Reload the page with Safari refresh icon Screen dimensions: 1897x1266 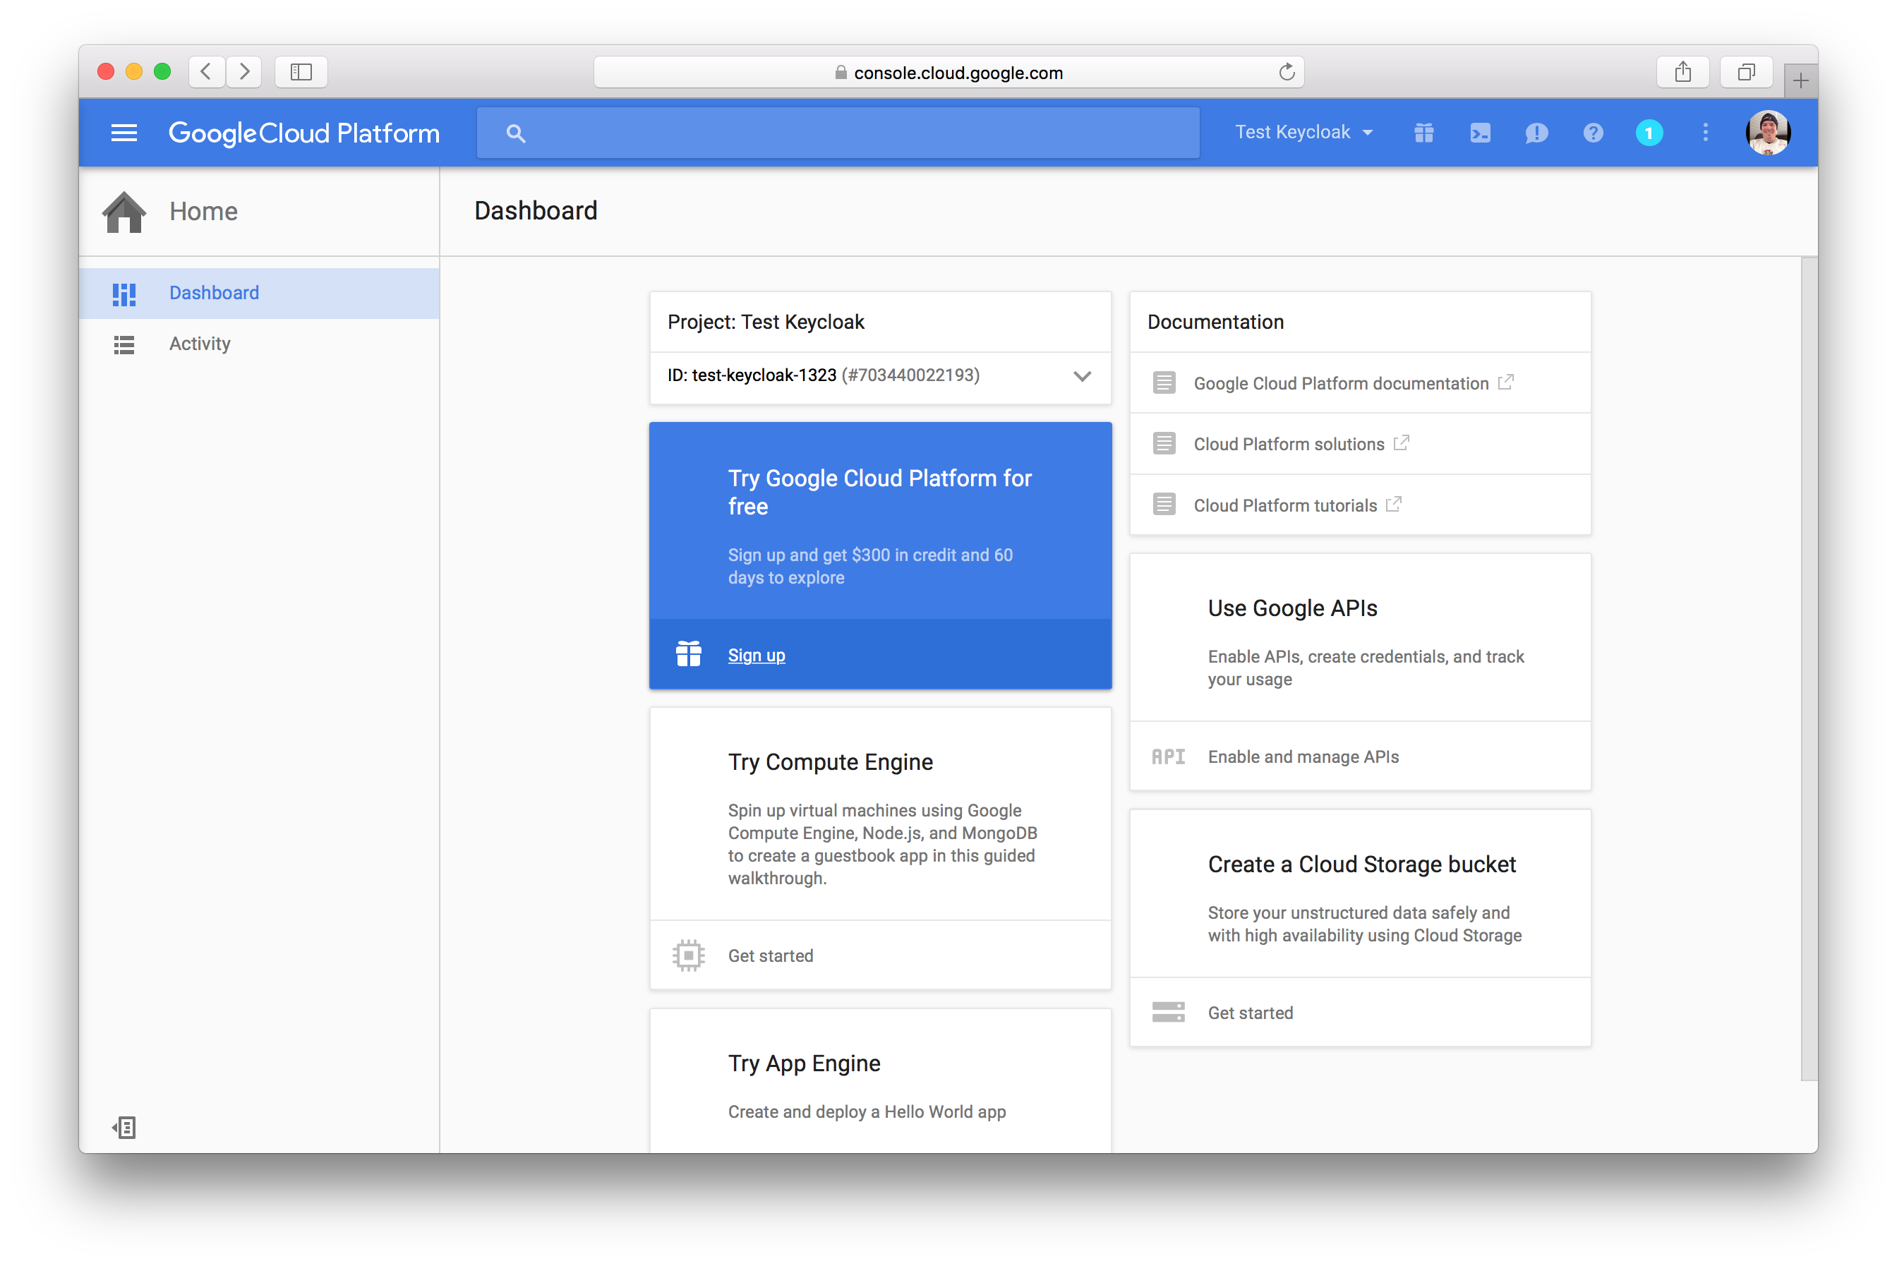coord(1287,72)
